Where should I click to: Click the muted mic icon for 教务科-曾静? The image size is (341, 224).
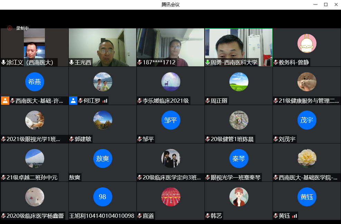pyautogui.click(x=276, y=63)
